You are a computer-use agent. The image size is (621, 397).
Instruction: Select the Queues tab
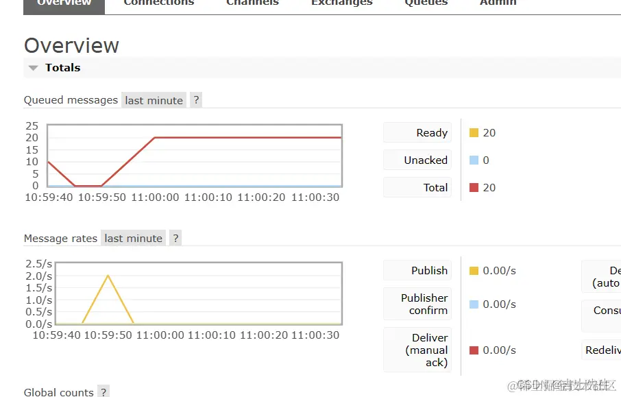click(426, 3)
